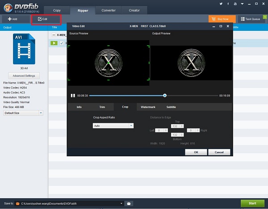Open the Info tab
The image size is (268, 209).
point(79,107)
